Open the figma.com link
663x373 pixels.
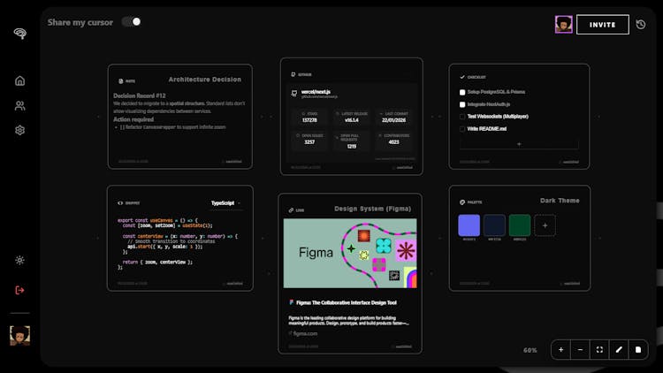[x=305, y=334]
